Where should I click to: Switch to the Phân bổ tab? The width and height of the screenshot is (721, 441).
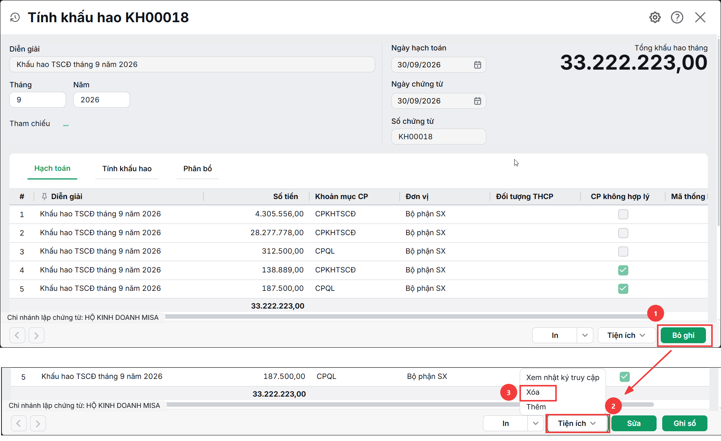[198, 169]
